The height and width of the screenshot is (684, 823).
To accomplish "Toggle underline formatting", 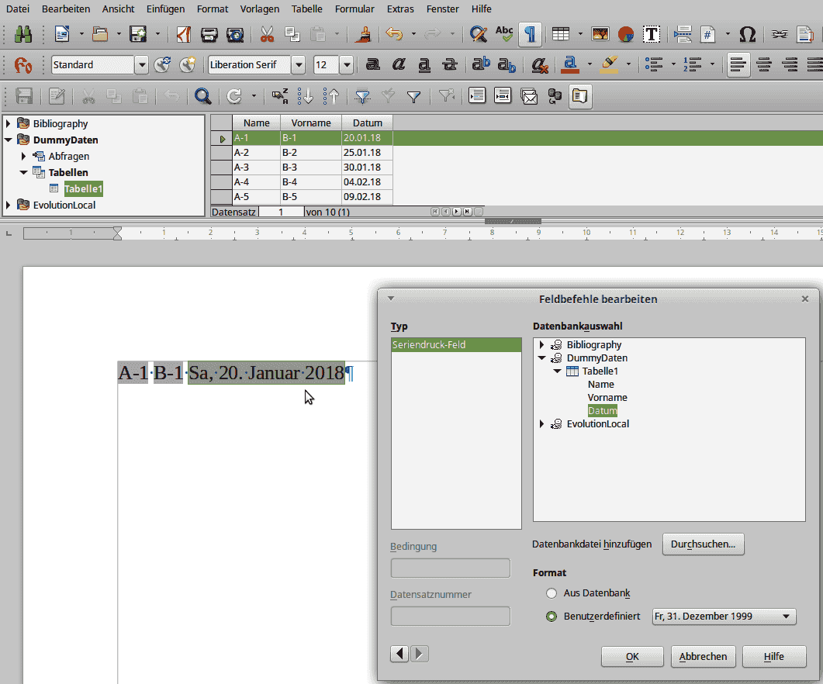I will [424, 65].
